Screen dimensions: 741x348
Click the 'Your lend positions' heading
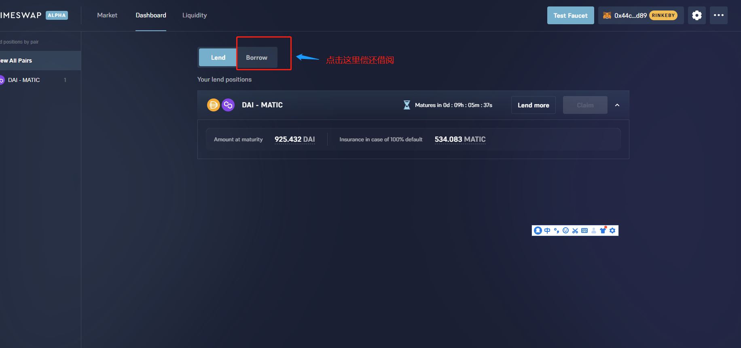224,80
